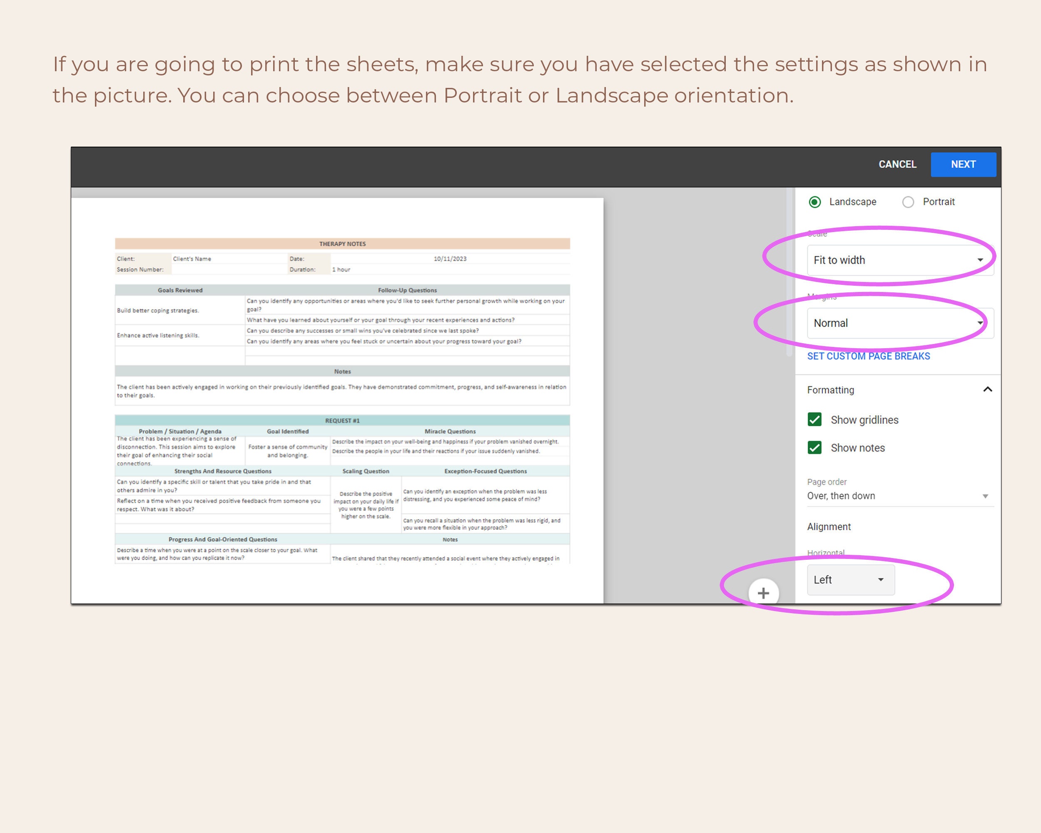Open SET CUSTOM PAGE BREAKS
The image size is (1041, 833).
pos(868,356)
